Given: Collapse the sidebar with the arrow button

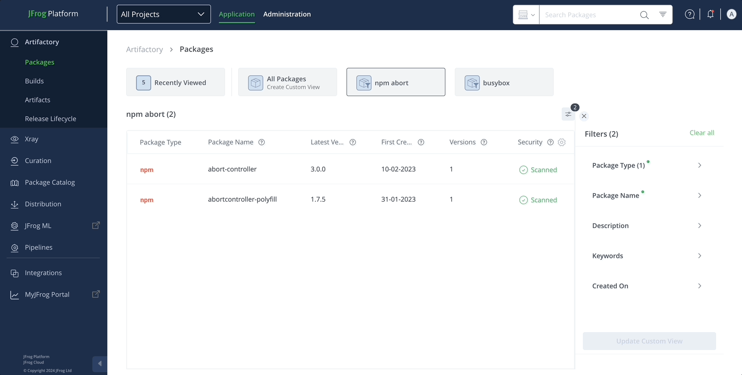Looking at the screenshot, I should [x=100, y=364].
